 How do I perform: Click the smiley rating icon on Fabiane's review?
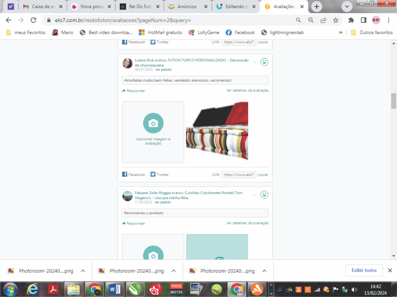(x=264, y=195)
